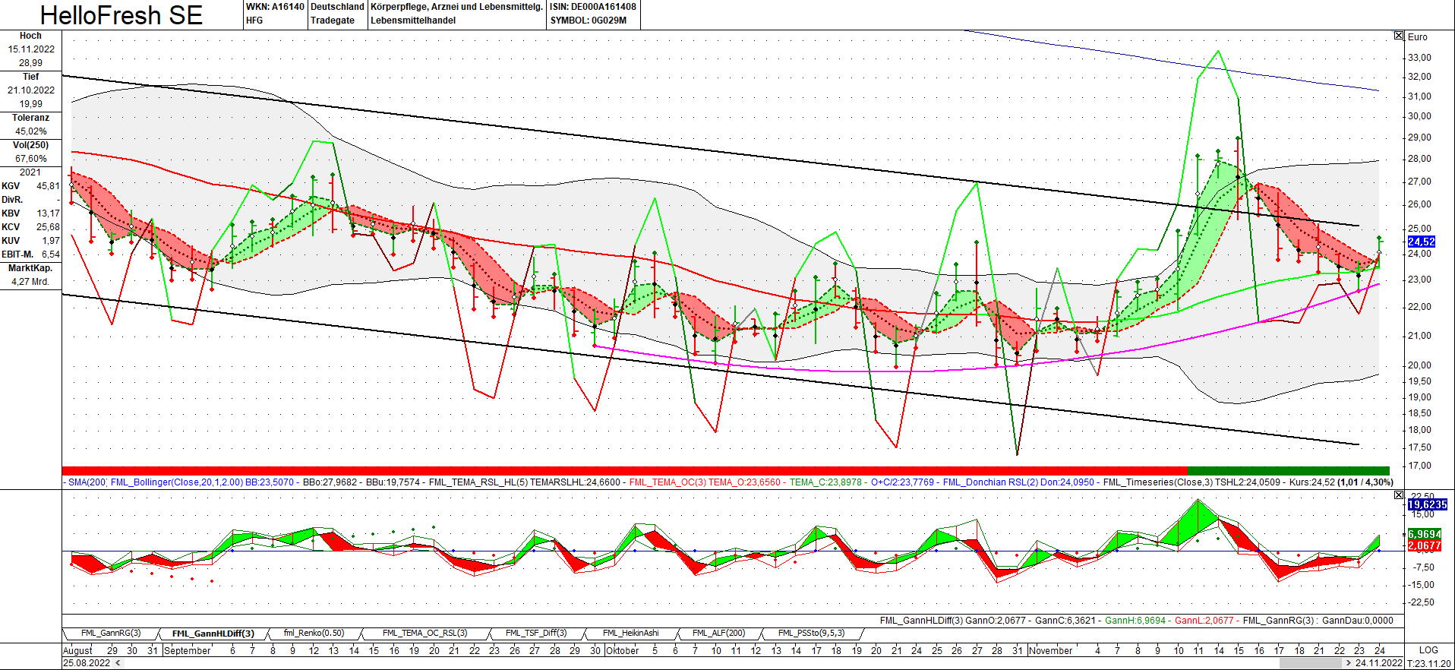Viewport: 1455px width, 670px height.
Task: Open the fml_Renko(0.50) tab
Action: click(314, 634)
